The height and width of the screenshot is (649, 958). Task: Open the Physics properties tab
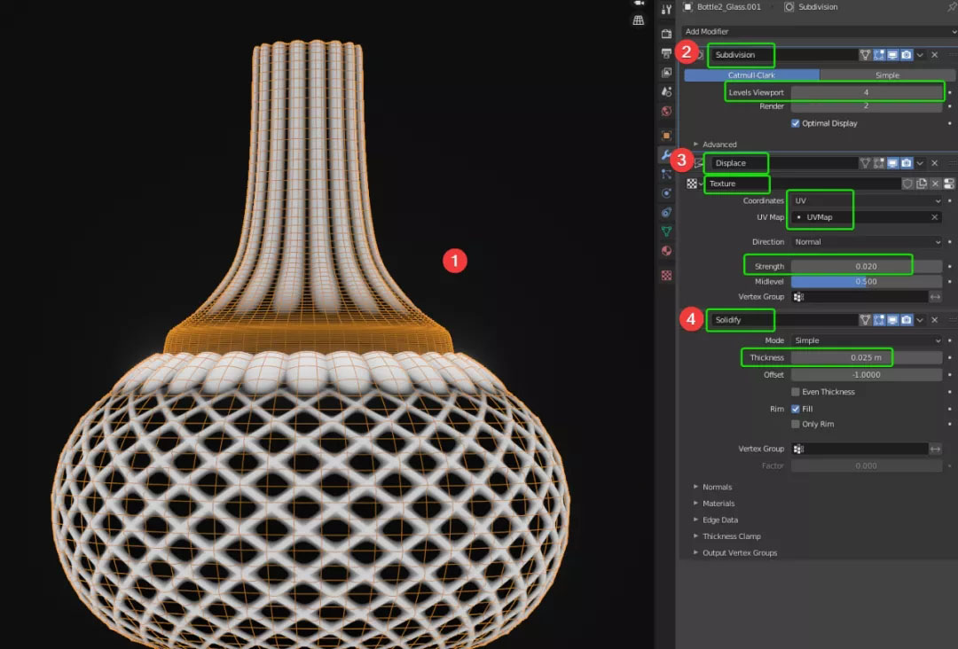click(x=666, y=193)
